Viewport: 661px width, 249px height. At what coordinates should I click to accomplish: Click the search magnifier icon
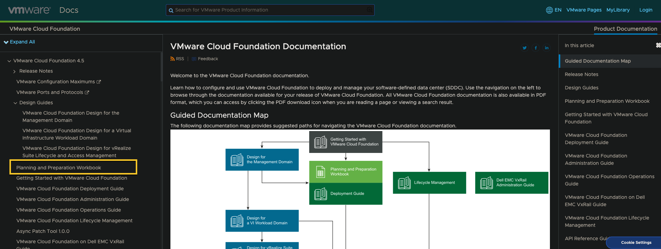coord(171,10)
